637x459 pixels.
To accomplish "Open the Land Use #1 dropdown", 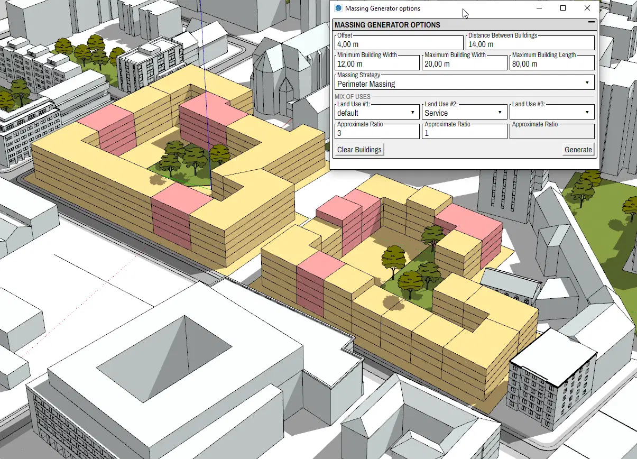I will pyautogui.click(x=377, y=112).
